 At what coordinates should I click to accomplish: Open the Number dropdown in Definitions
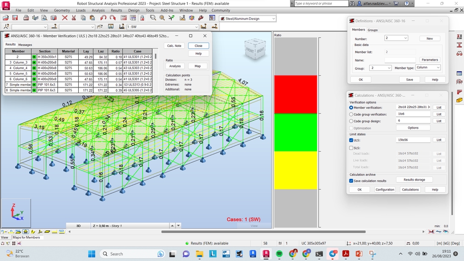click(x=406, y=38)
